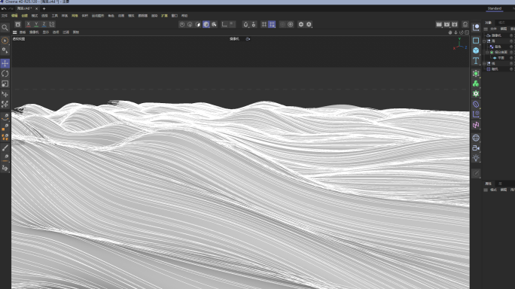The width and height of the screenshot is (515, 289).
Task: Select the 随机 effector in tree
Action: click(495, 69)
